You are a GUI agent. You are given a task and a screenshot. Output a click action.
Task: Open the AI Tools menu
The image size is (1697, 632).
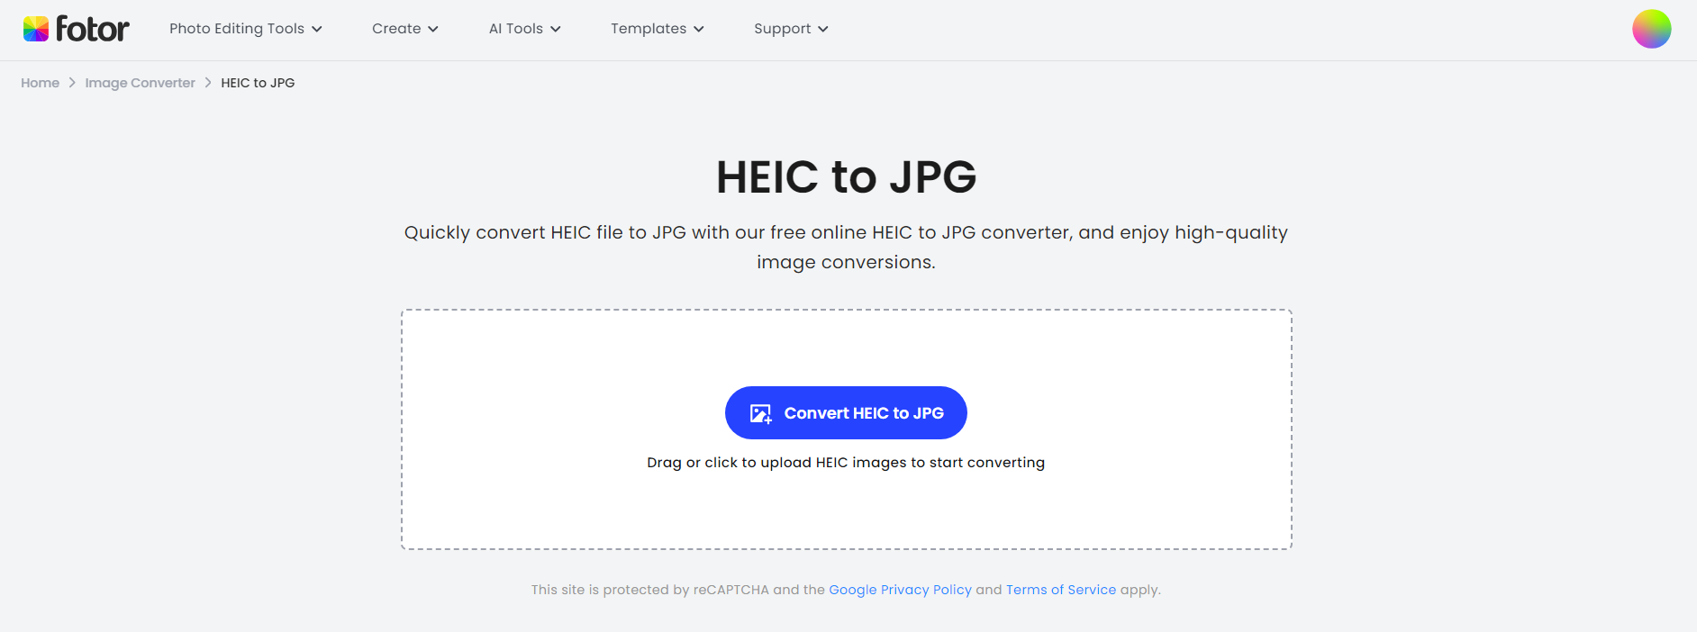pos(525,29)
